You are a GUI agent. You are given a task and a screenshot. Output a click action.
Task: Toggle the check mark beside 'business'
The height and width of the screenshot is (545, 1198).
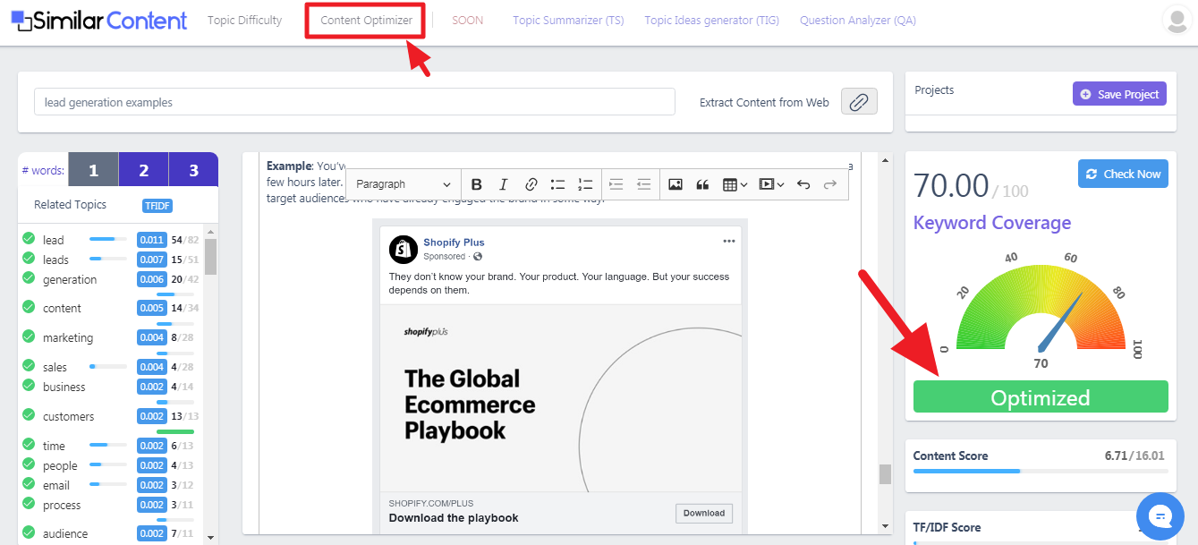point(29,386)
